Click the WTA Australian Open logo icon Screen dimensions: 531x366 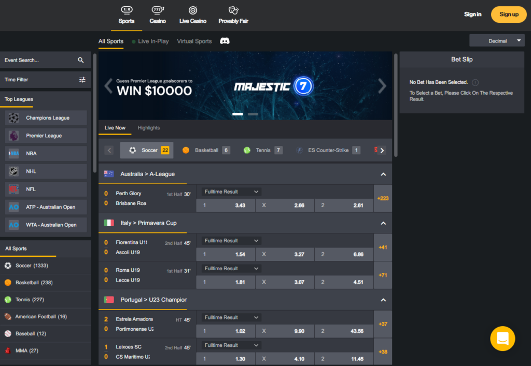[x=13, y=225]
